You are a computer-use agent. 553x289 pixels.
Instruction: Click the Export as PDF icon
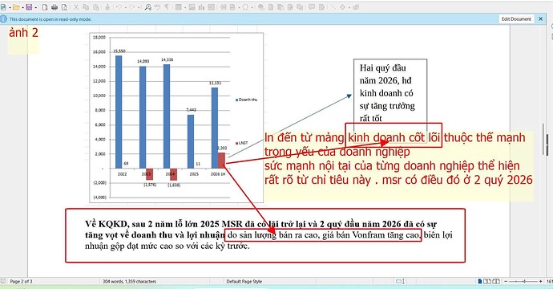pos(45,7)
